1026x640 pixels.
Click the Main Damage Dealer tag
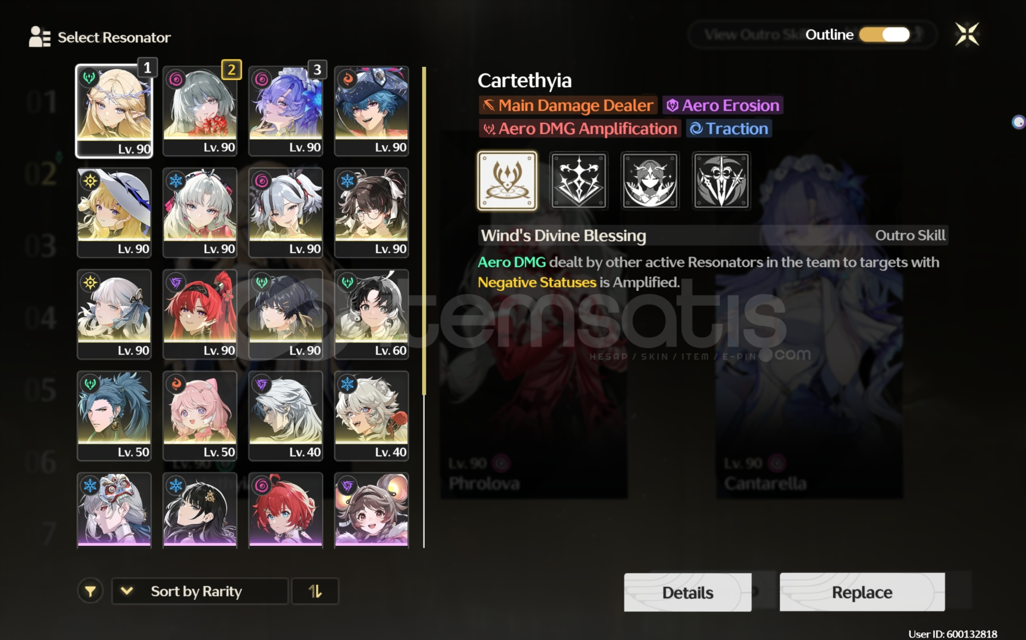(x=568, y=105)
